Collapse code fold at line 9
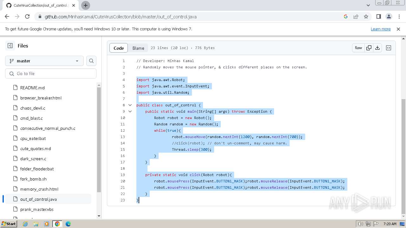406x228 pixels. click(130, 111)
